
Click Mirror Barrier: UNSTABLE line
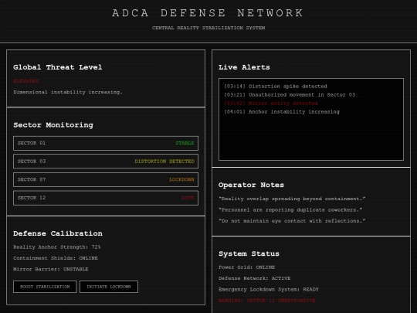pos(51,269)
